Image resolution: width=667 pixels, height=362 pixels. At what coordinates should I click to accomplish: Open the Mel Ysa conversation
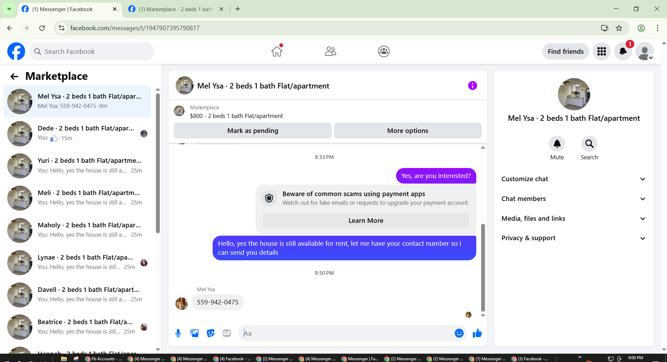tap(77, 101)
